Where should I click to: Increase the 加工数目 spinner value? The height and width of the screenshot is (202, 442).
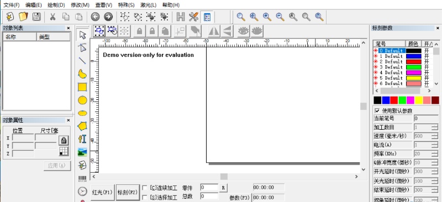tap(435, 126)
